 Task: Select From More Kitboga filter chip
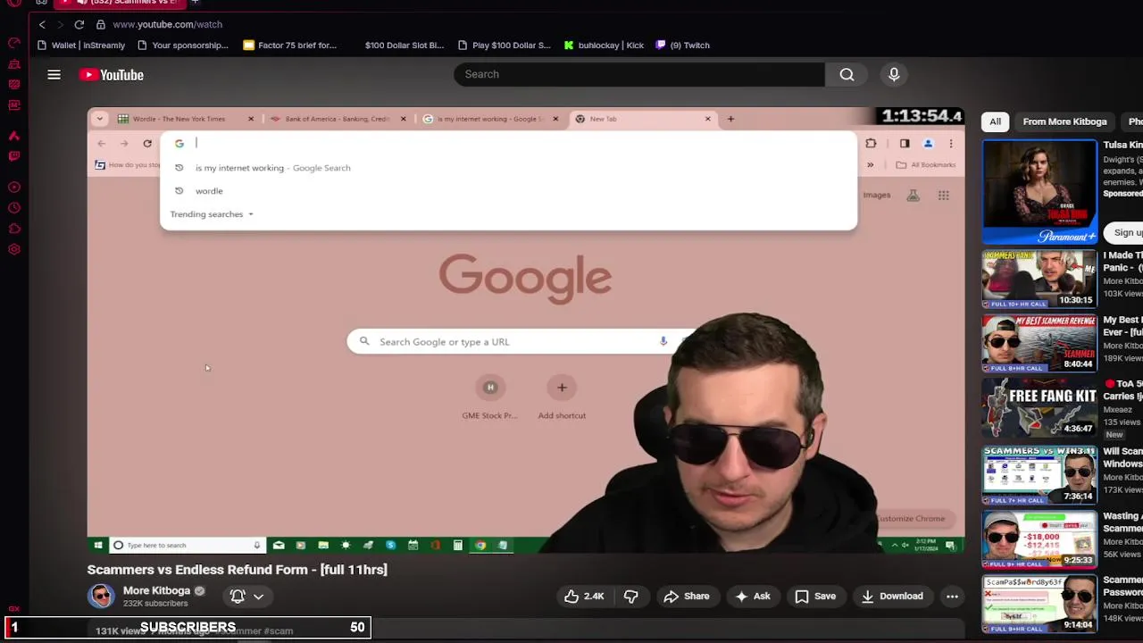1064,121
